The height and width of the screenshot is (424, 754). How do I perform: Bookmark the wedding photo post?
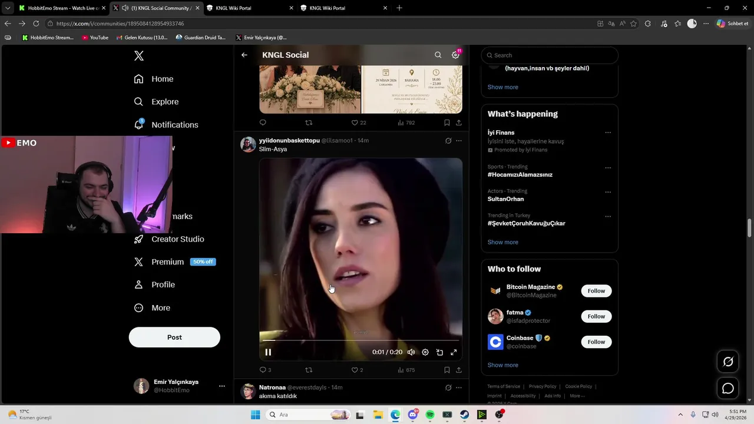tap(447, 122)
